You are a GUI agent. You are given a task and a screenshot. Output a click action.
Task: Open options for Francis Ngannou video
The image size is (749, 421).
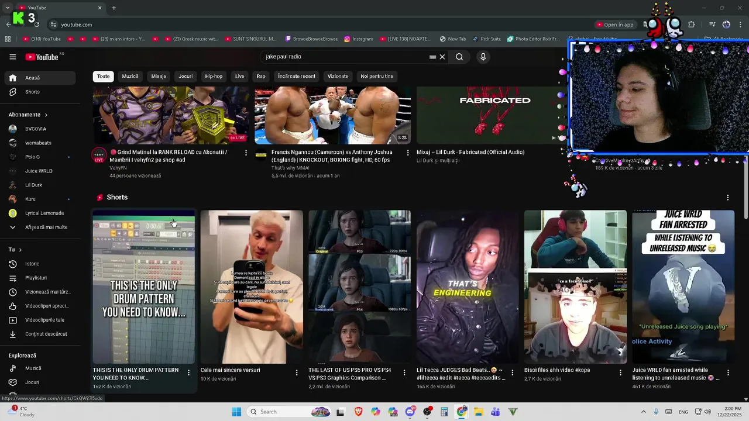[x=408, y=153]
